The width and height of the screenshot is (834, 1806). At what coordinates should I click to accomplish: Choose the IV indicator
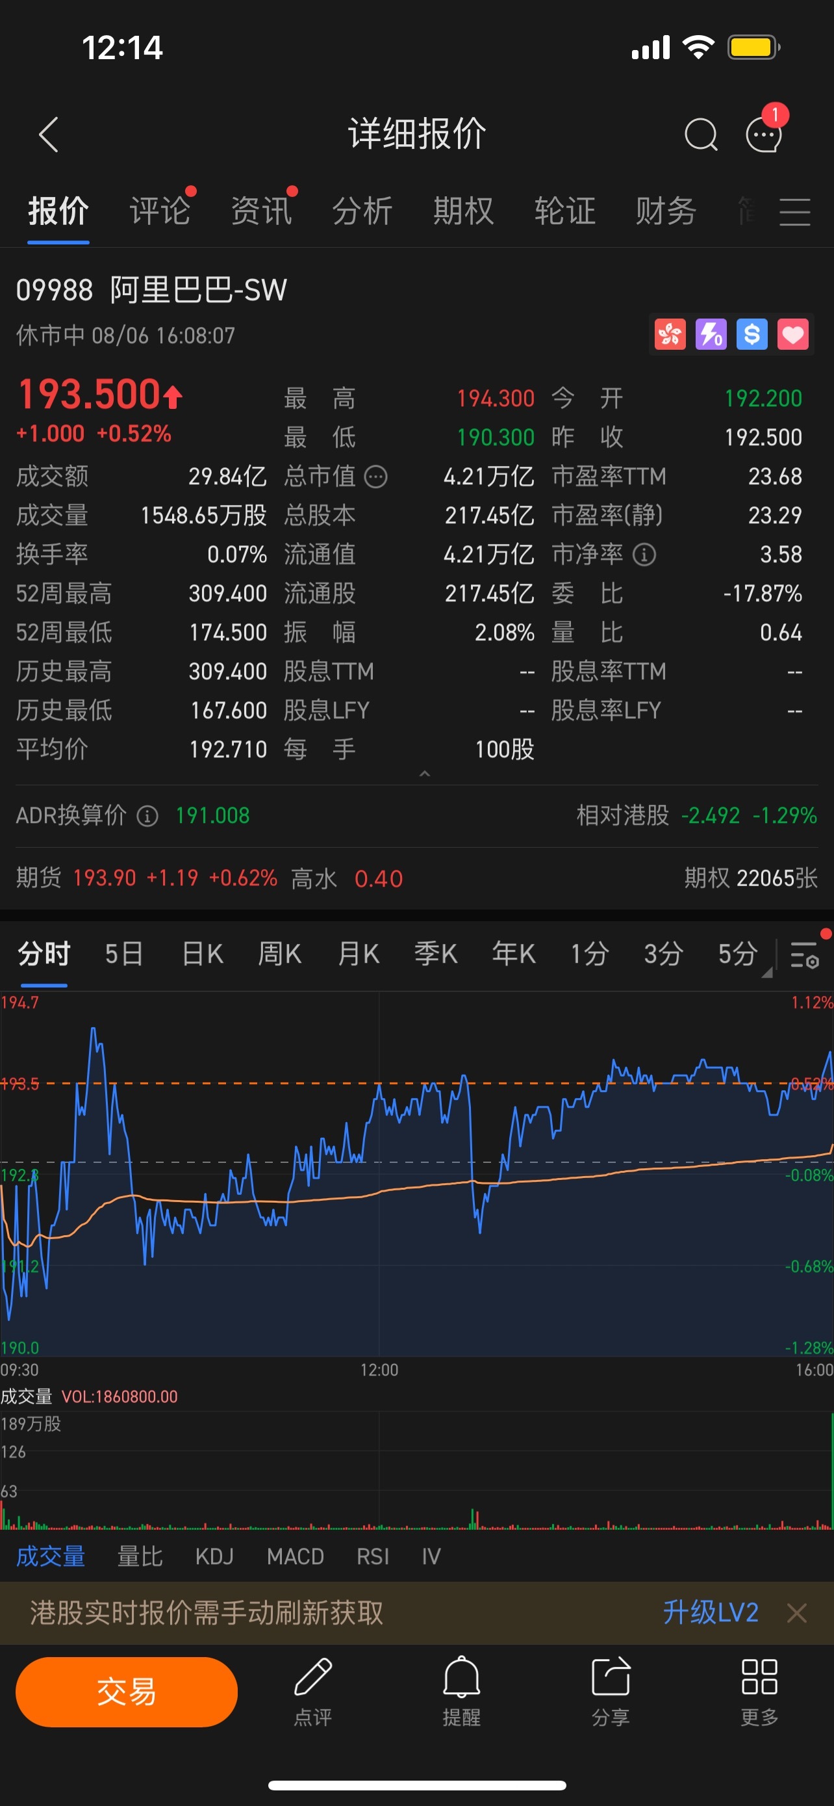click(x=431, y=1556)
